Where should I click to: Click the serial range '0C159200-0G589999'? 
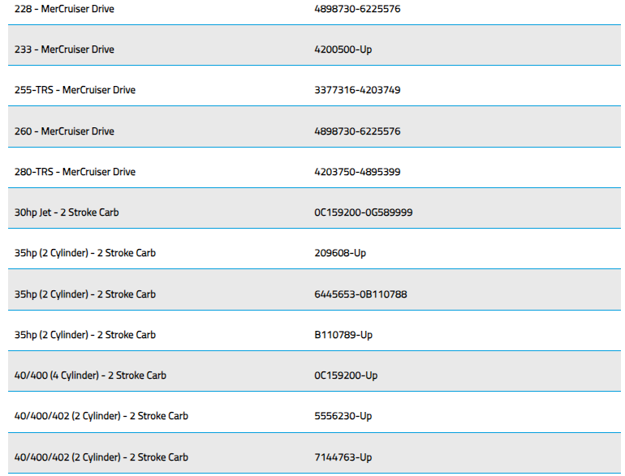coord(363,212)
